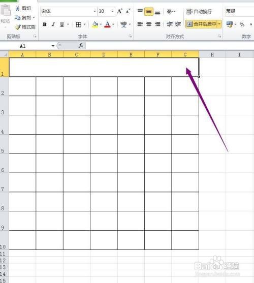The height and width of the screenshot is (283, 254).
Task: Toggle align text right
Action: pyautogui.click(x=157, y=24)
